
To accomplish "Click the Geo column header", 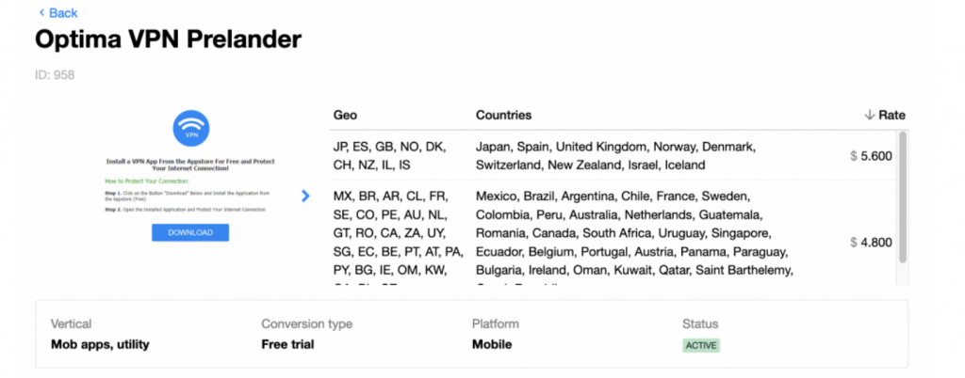I will 345,116.
